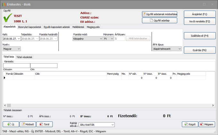Open Ügyfél adatainak módosítása
Screen dimensions: 218x135
pyautogui.click(x=160, y=14)
